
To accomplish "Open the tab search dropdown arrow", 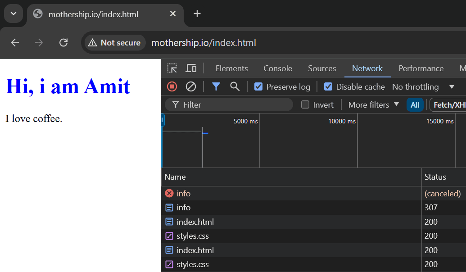I will tap(14, 14).
